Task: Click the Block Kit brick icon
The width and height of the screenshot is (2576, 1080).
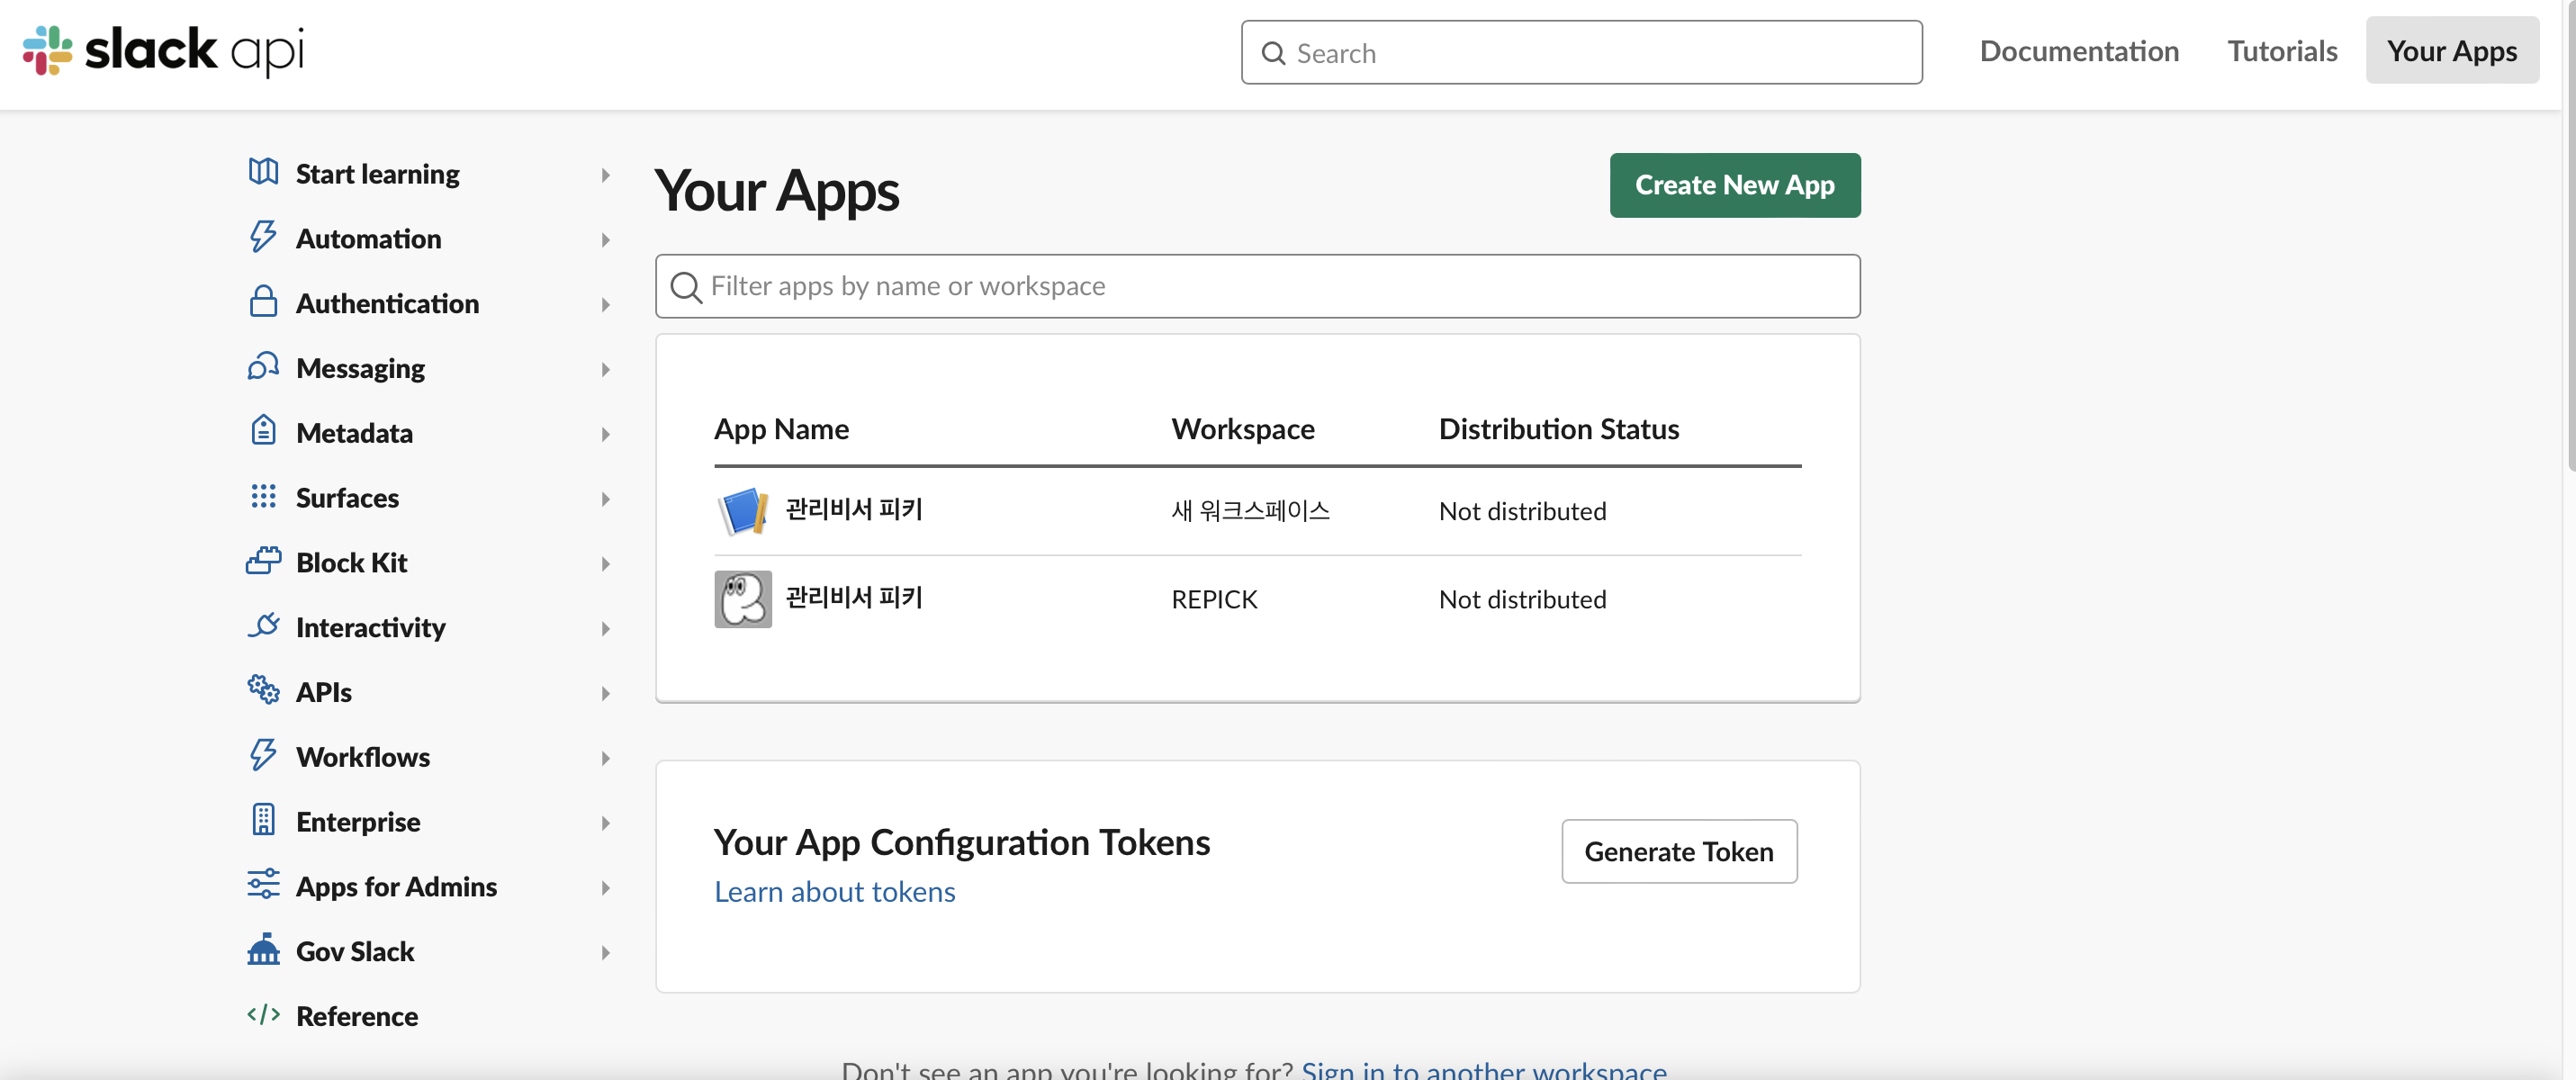Action: pyautogui.click(x=263, y=561)
